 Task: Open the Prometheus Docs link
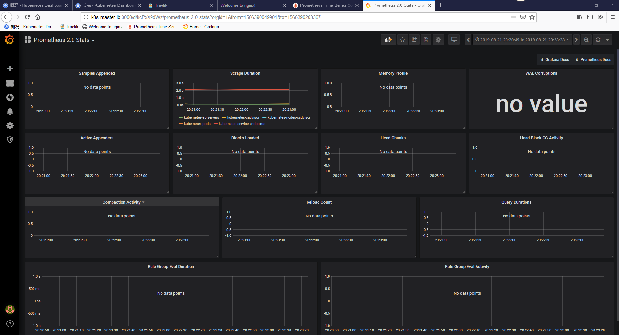[594, 60]
